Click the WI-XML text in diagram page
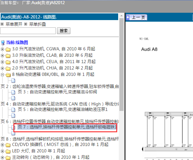 (x=144, y=39)
